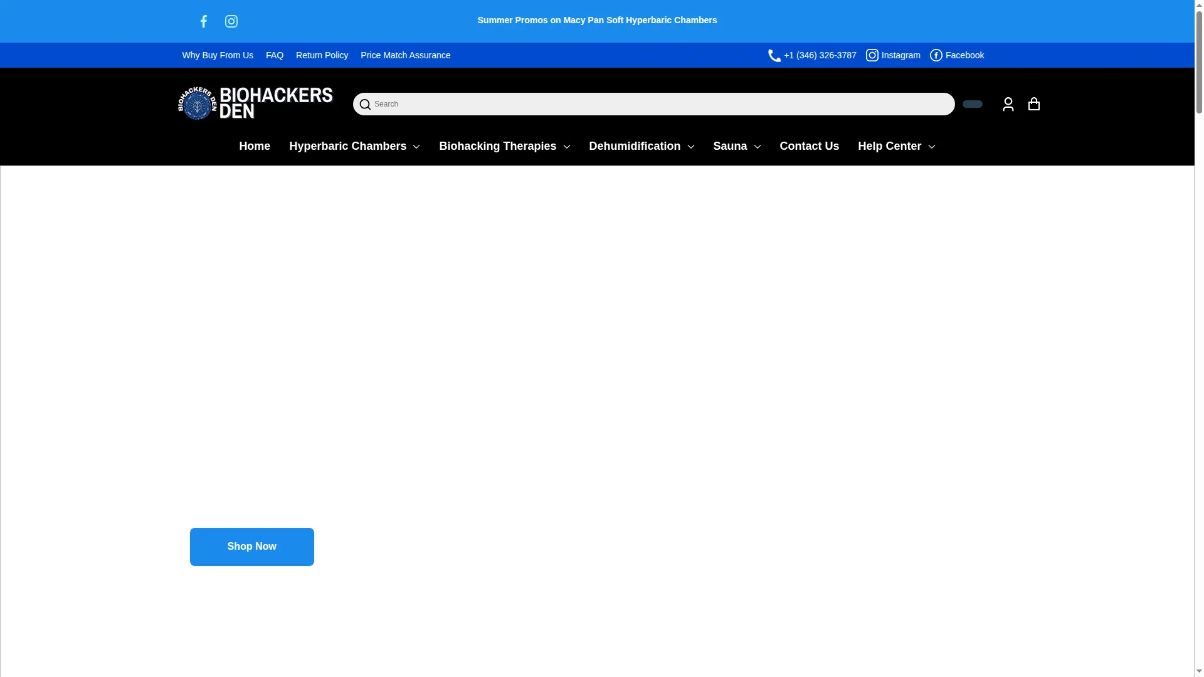Expand the Help Center chevron
This screenshot has width=1204, height=677.
pos(932,147)
